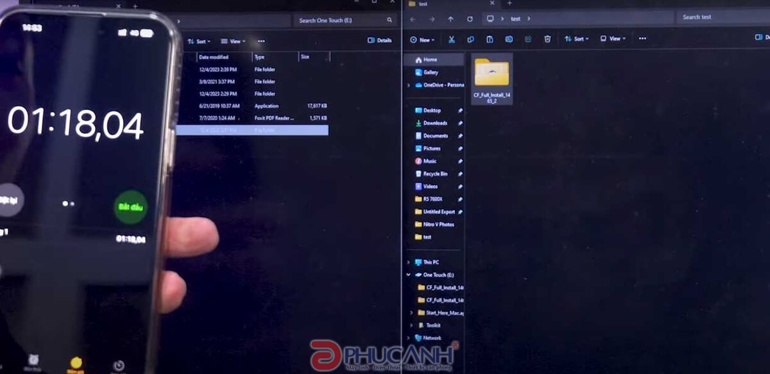Screen dimensions: 770x374
Task: Expand the This PC node
Action: 409,262
